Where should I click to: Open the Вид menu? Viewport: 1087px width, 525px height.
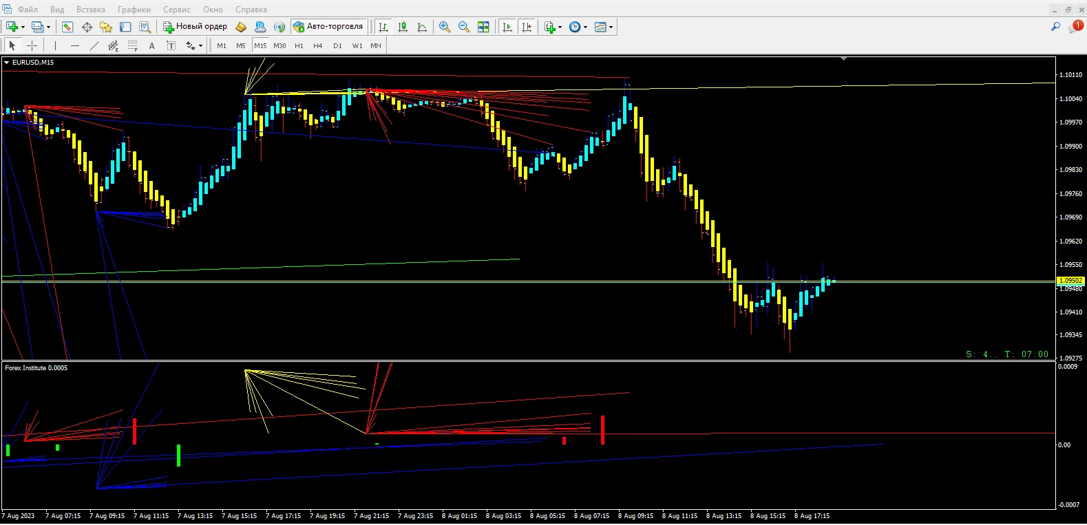coord(57,10)
